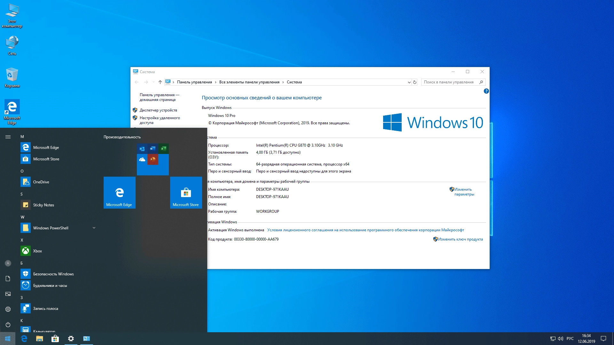Screen dimensions: 614x345
Task: Click breadcrumb arrow after Панель управления
Action: coord(216,82)
